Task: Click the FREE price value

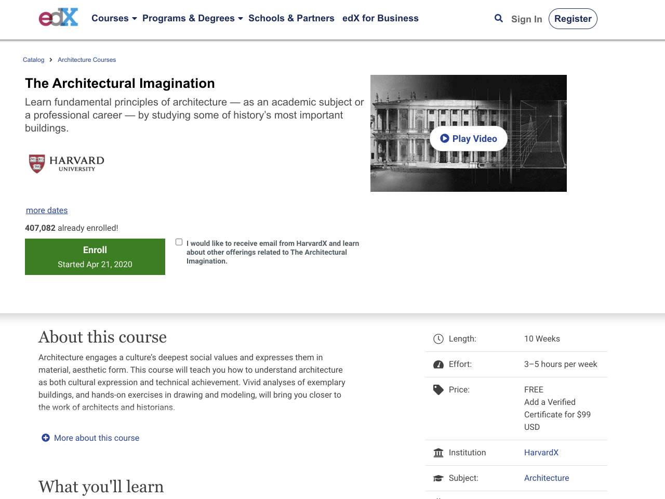Action: tap(534, 389)
